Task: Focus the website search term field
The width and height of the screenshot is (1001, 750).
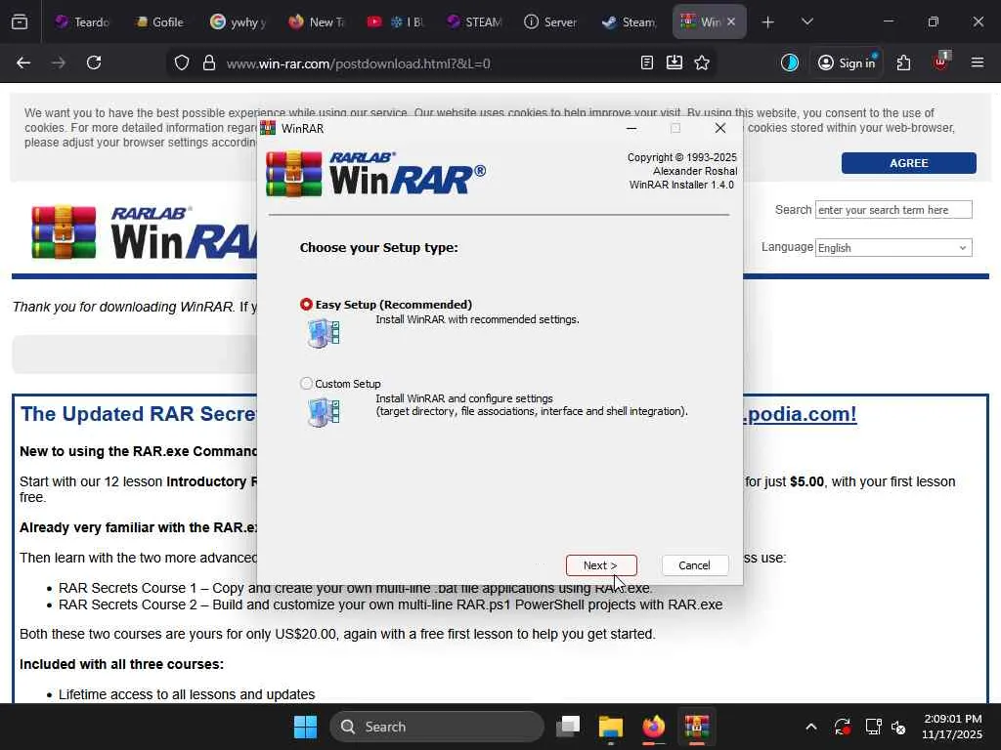Action: click(893, 210)
